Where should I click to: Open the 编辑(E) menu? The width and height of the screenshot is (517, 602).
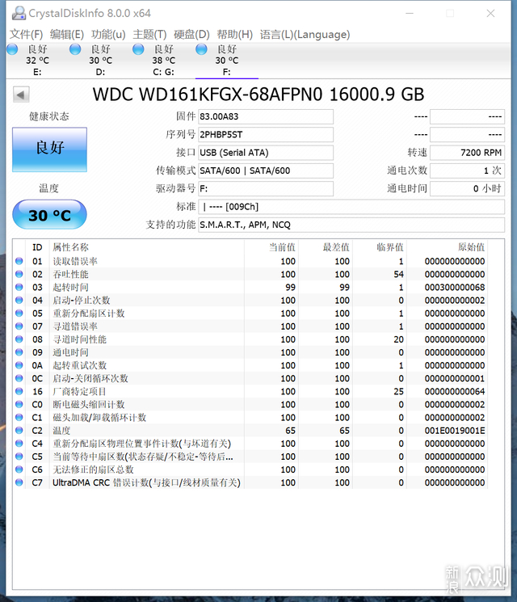(x=67, y=35)
